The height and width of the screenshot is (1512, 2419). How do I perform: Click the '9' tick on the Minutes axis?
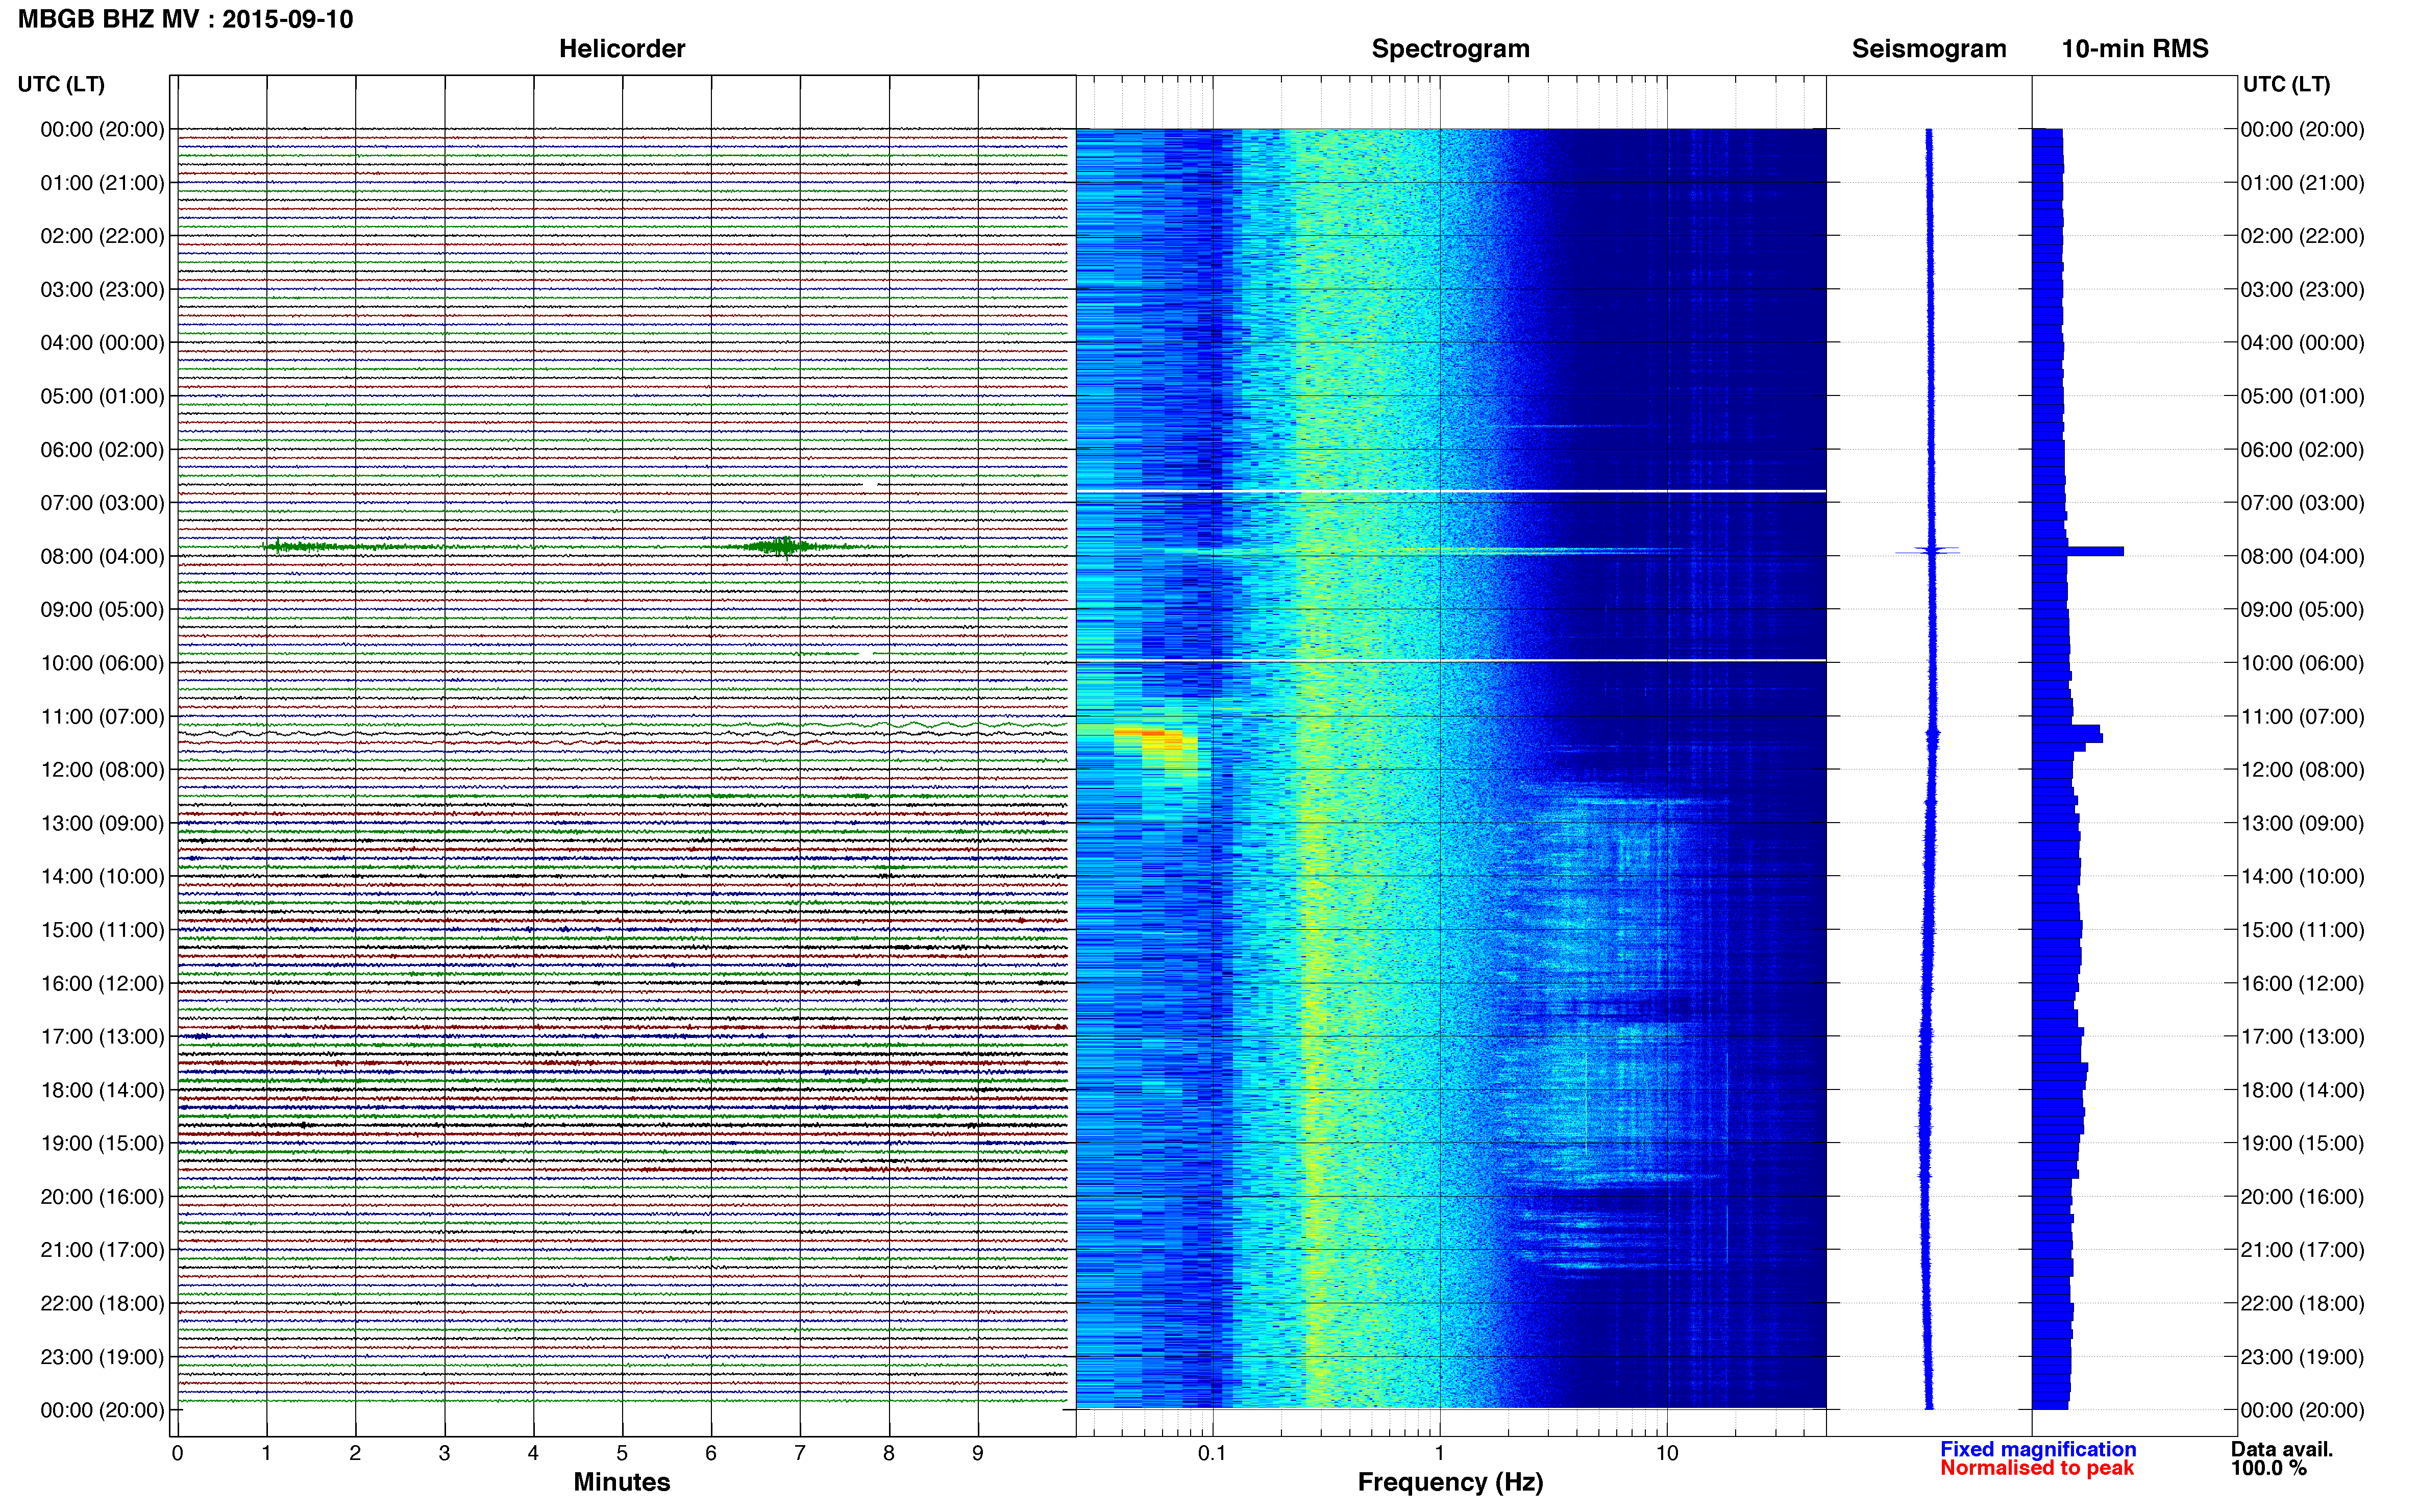click(978, 1453)
